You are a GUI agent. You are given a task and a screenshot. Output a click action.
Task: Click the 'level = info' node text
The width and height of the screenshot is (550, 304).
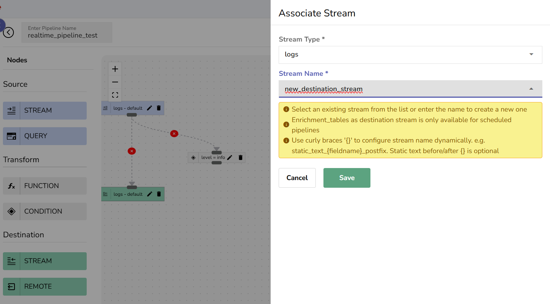(213, 157)
